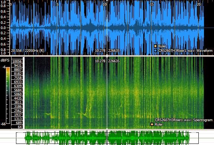Click the orange Ruler swatch in spectrogram pane

pos(152,124)
